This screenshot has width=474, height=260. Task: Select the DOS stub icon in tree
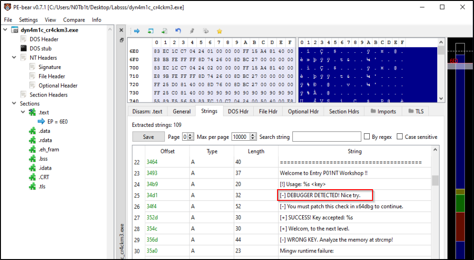point(23,48)
